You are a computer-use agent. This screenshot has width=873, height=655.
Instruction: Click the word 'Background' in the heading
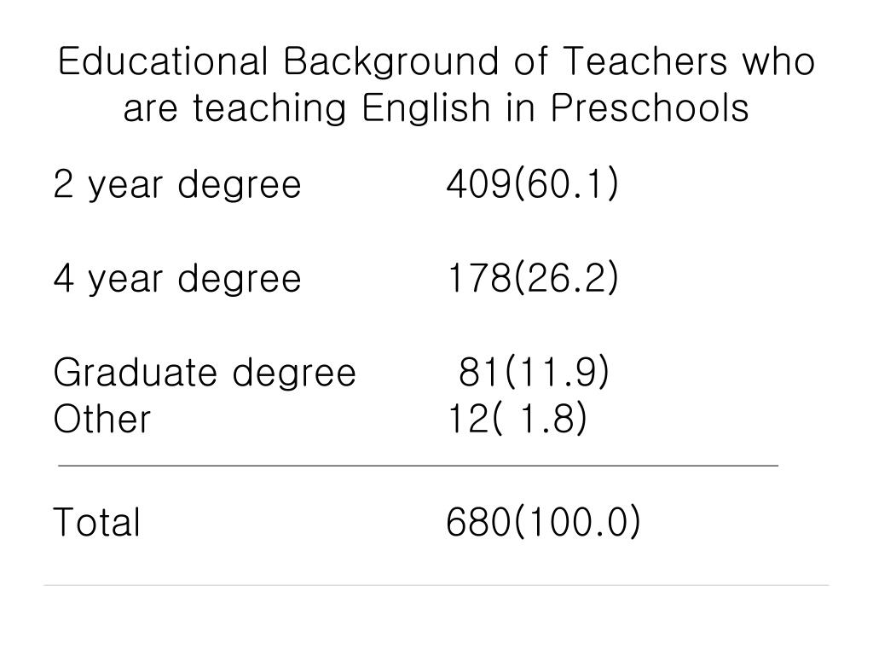(x=391, y=61)
